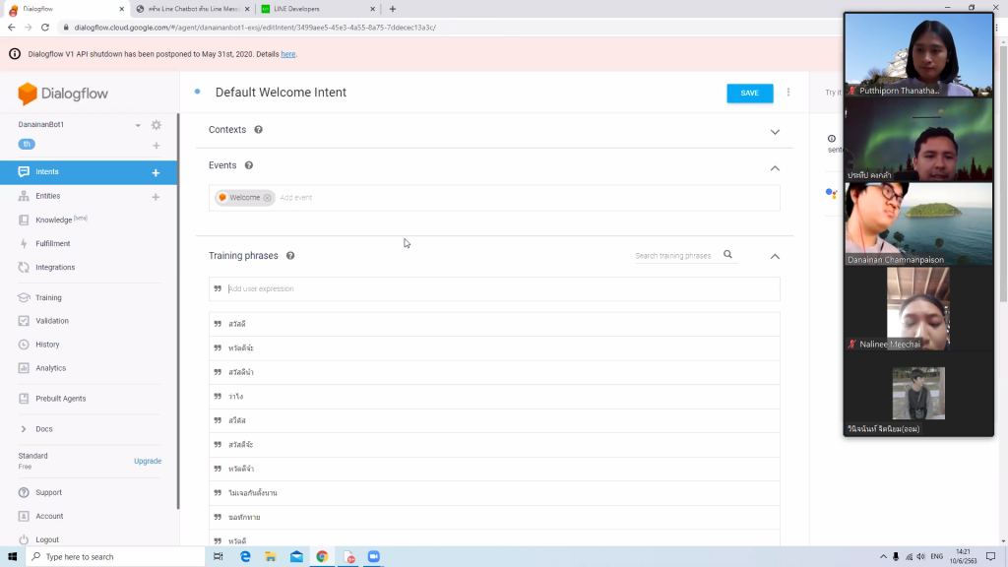Collapse the Training phrases section
Screen dimensions: 1008x567
pyautogui.click(x=775, y=256)
